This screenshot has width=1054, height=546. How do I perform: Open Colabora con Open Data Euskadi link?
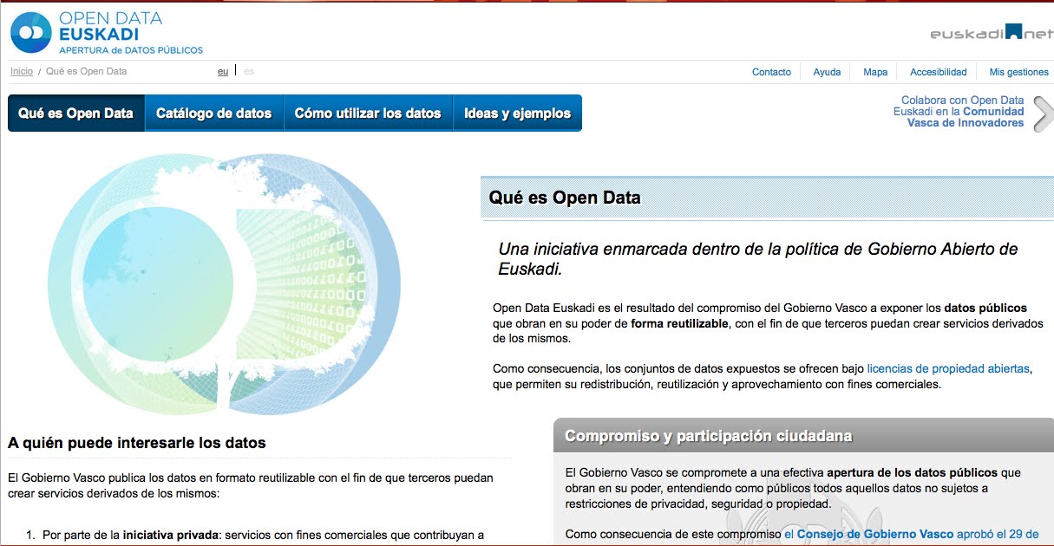959,112
